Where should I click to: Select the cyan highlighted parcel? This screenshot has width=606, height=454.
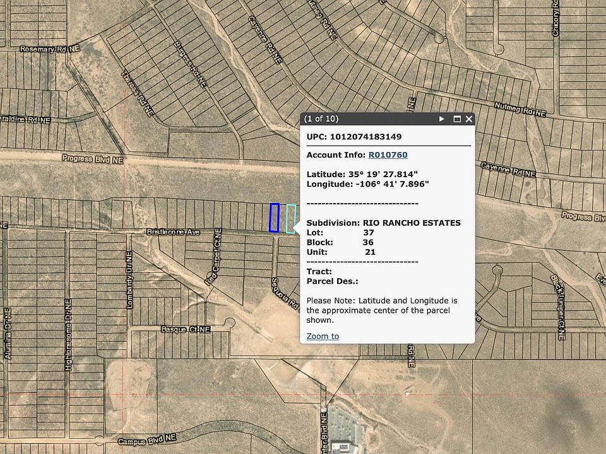point(290,218)
